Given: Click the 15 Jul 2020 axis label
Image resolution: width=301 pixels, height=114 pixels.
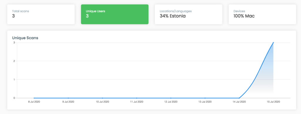Looking at the screenshot, I should [273, 102].
